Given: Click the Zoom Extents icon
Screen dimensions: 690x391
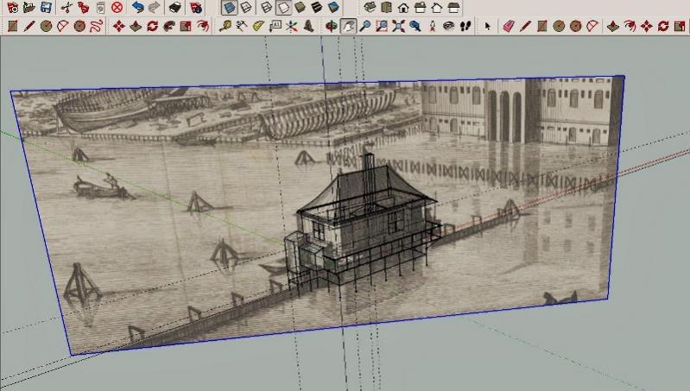Looking at the screenshot, I should pyautogui.click(x=398, y=26).
